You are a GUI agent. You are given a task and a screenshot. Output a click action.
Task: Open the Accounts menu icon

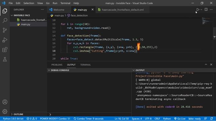tap(5, 102)
